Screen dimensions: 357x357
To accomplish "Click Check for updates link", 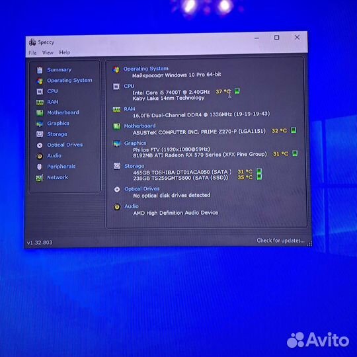I will tap(280, 241).
